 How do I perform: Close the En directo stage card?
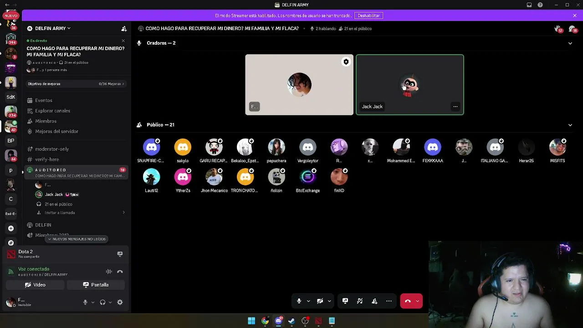[x=123, y=41]
